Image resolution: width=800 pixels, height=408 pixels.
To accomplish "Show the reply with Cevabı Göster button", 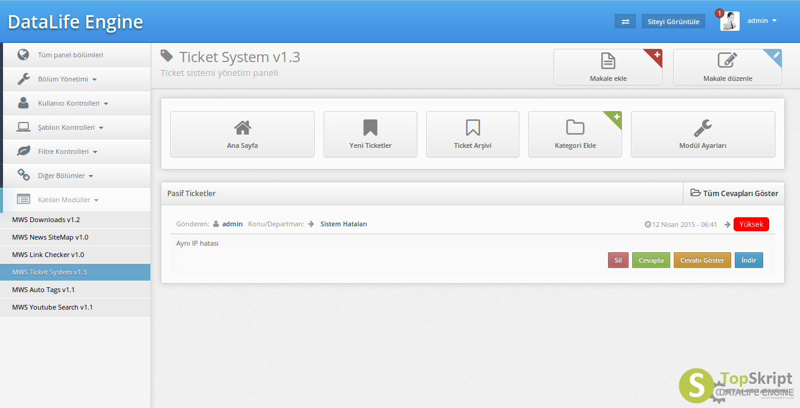I will point(702,260).
